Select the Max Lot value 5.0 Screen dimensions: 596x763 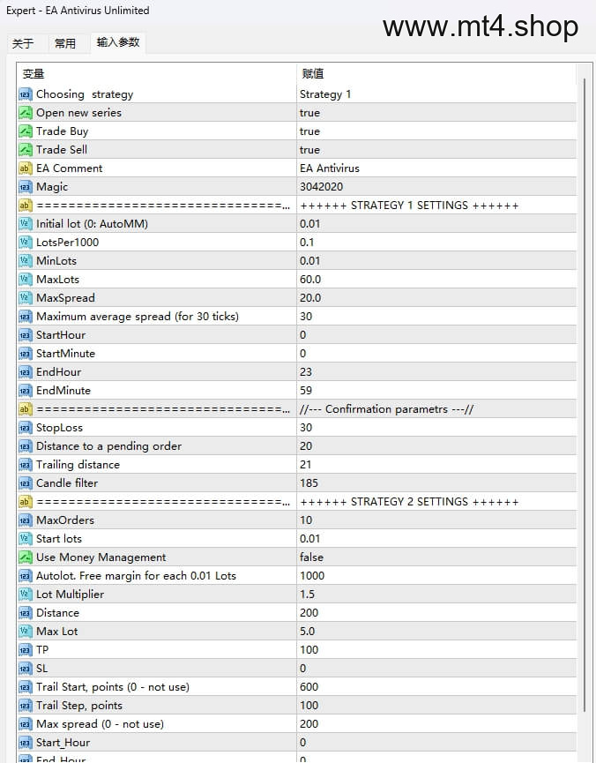click(308, 632)
